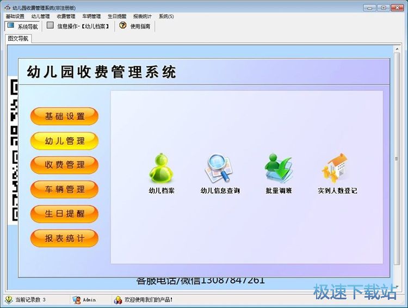
Task: Open the 收费管理 menu
Action: tap(66, 16)
